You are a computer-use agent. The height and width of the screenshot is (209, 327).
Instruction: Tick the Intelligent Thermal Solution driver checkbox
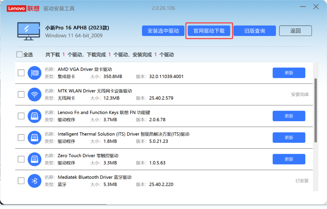tap(21, 138)
